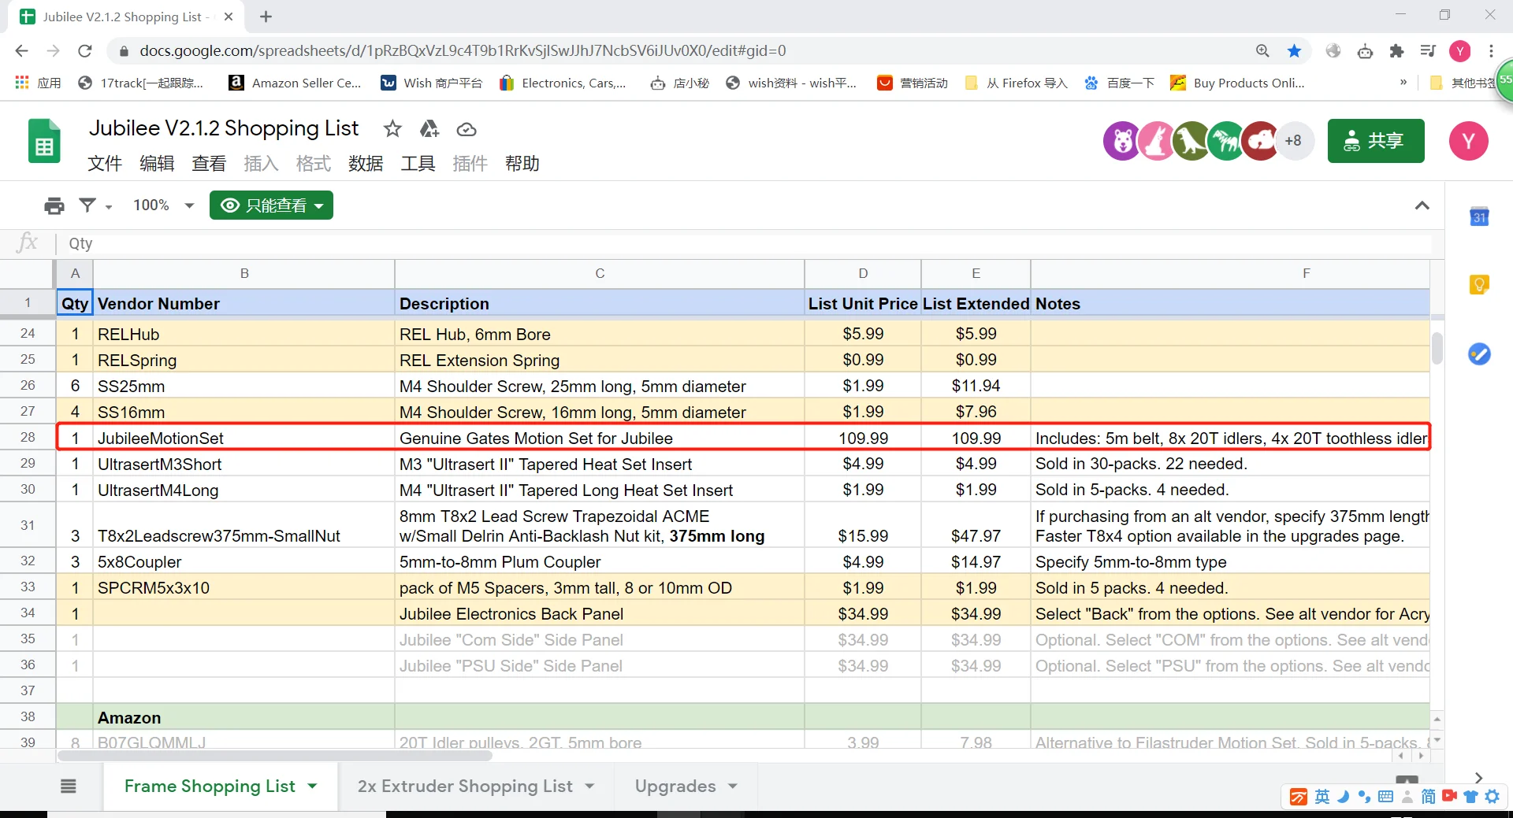Open the Amazon Seller Central bookmark
The width and height of the screenshot is (1513, 818).
295,83
